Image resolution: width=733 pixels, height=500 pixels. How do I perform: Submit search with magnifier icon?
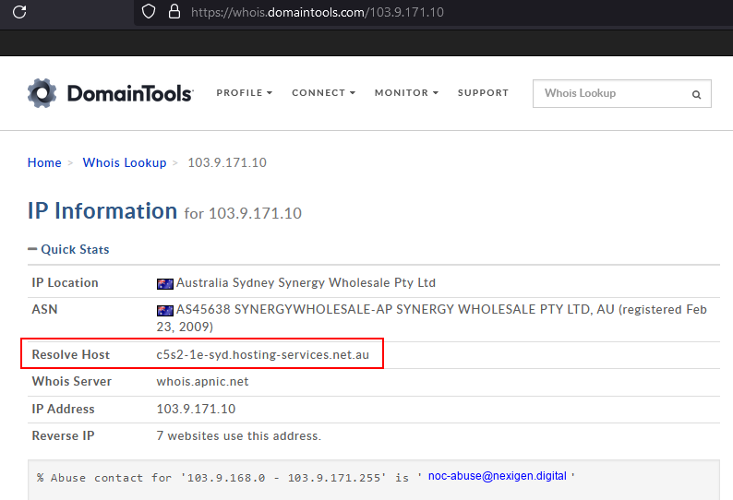pyautogui.click(x=697, y=94)
